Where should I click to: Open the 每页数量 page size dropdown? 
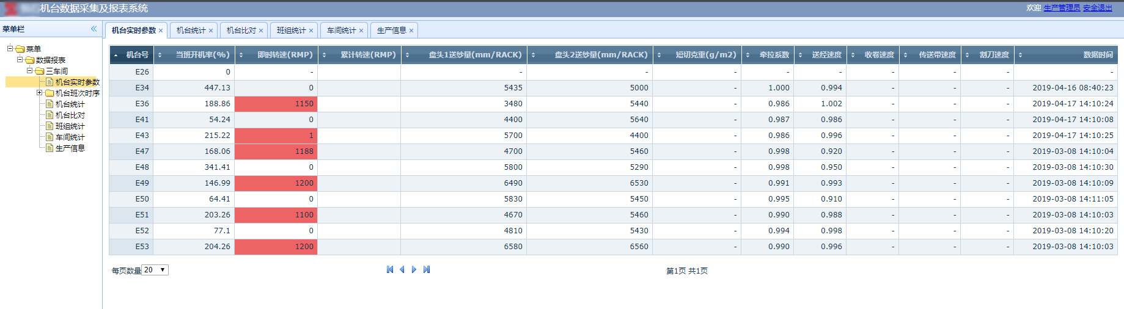click(155, 270)
